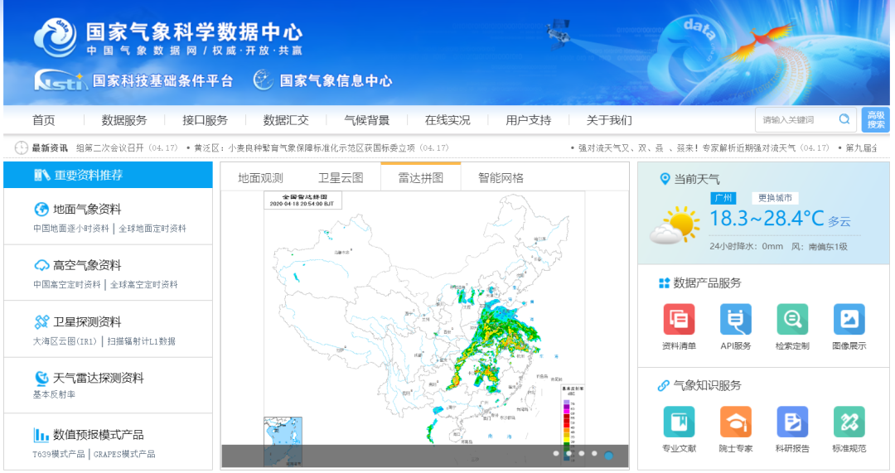Image resolution: width=895 pixels, height=473 pixels.
Task: Click the search magnifier icon
Action: click(844, 119)
